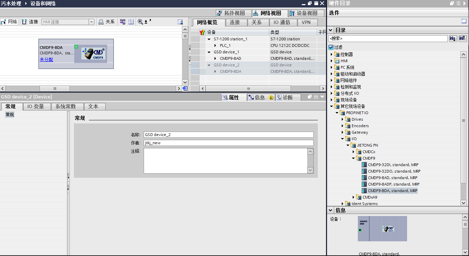Open the IO 变量 tab in properties
The image size is (469, 256).
point(36,107)
